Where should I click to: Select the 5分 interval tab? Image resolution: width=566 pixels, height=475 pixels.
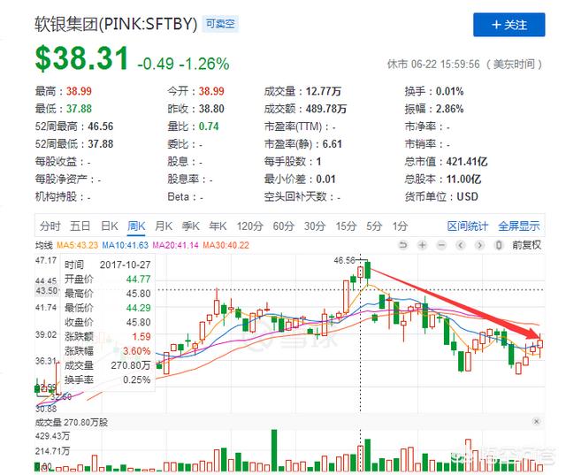374,226
